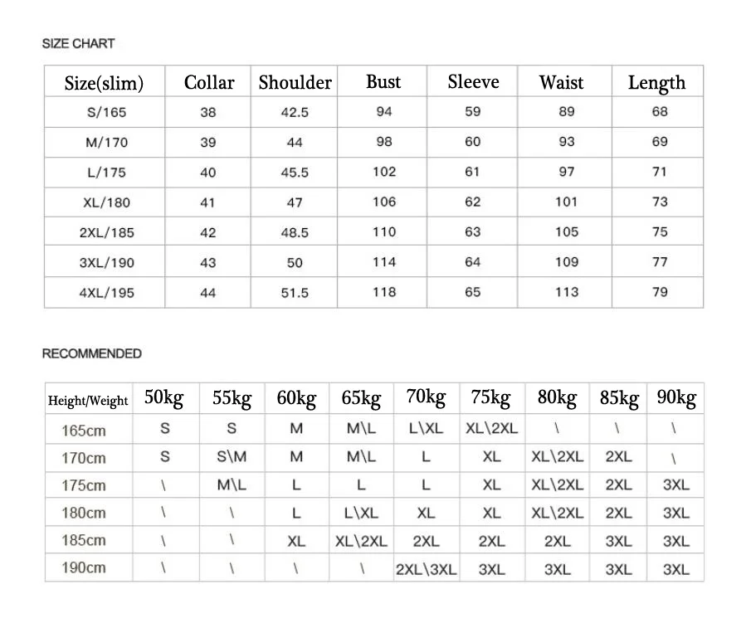Click the 4XL/195 size row label
The image size is (746, 628).
[x=106, y=293]
